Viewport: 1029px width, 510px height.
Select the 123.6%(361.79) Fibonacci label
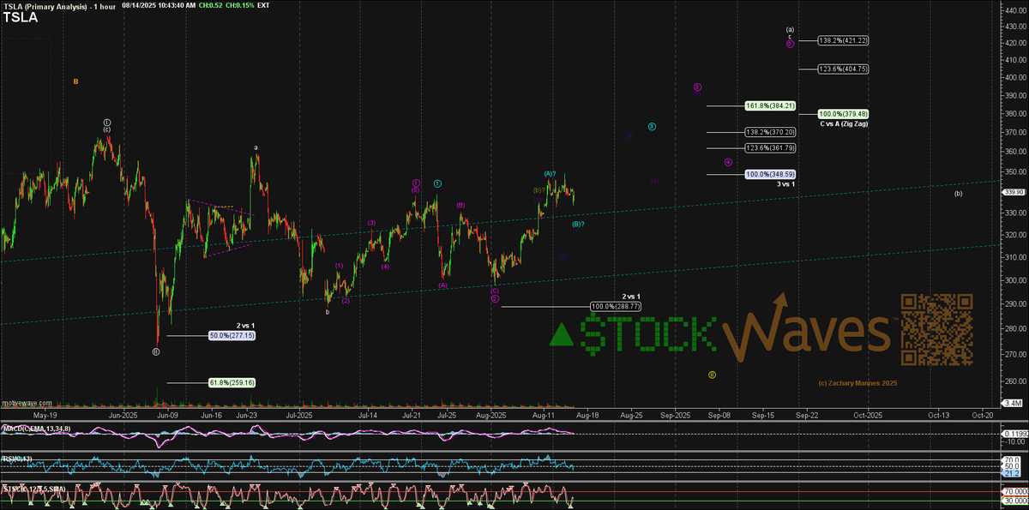click(x=770, y=148)
